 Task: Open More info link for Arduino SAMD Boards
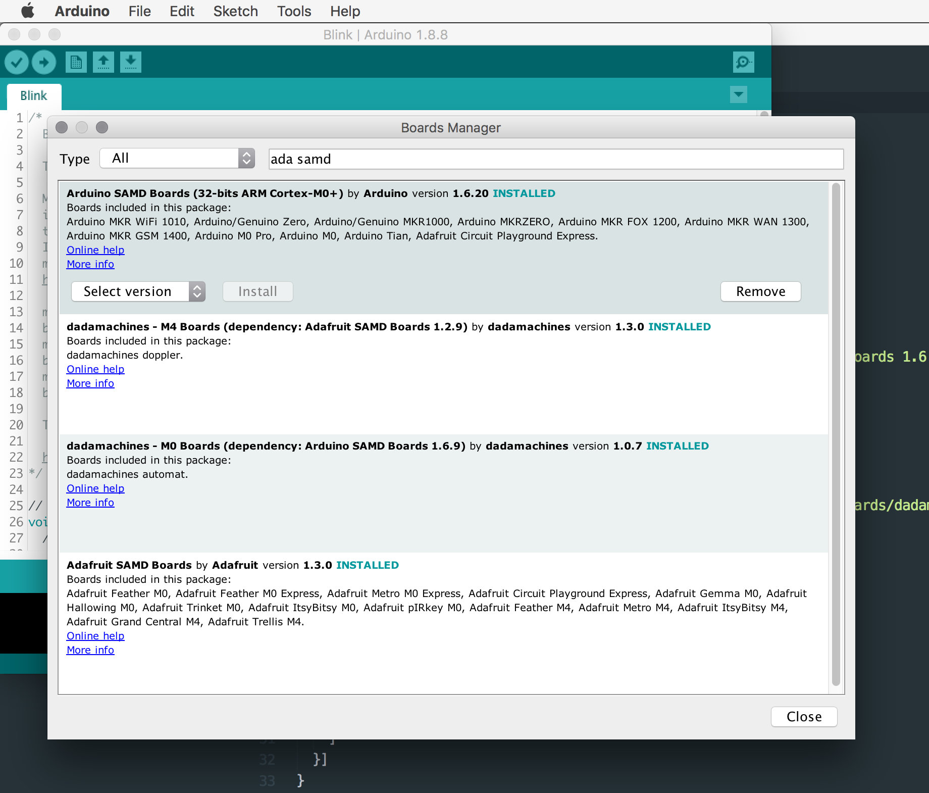click(x=90, y=264)
